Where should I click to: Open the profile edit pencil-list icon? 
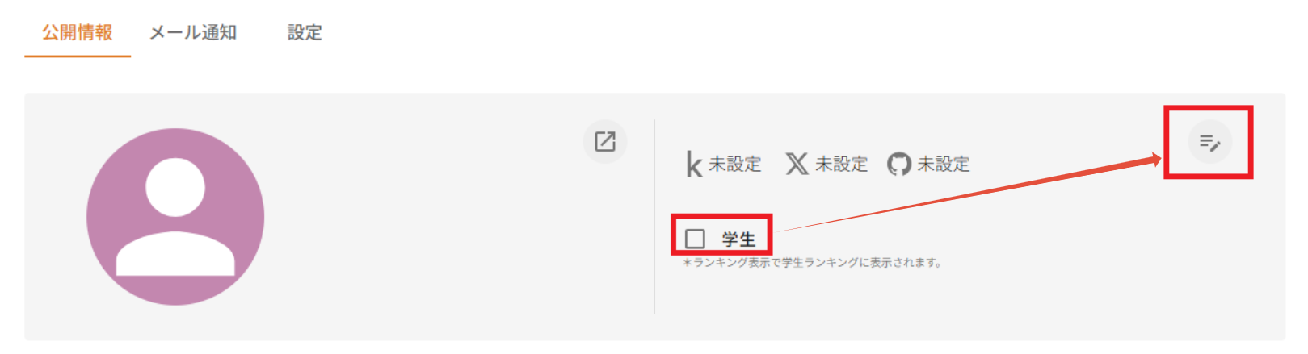coord(1209,142)
